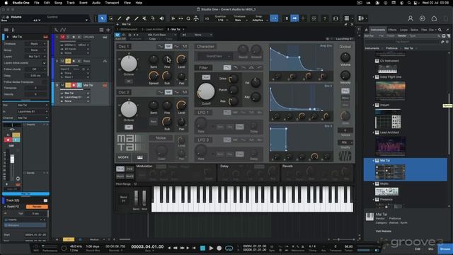Select the Eraser tool in toolbar

coord(127,18)
